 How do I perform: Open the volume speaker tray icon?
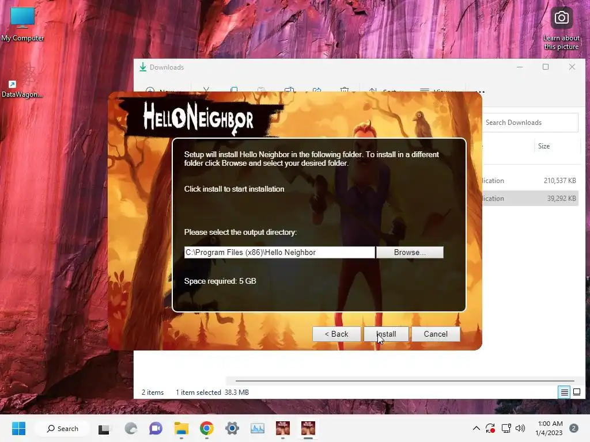(520, 428)
